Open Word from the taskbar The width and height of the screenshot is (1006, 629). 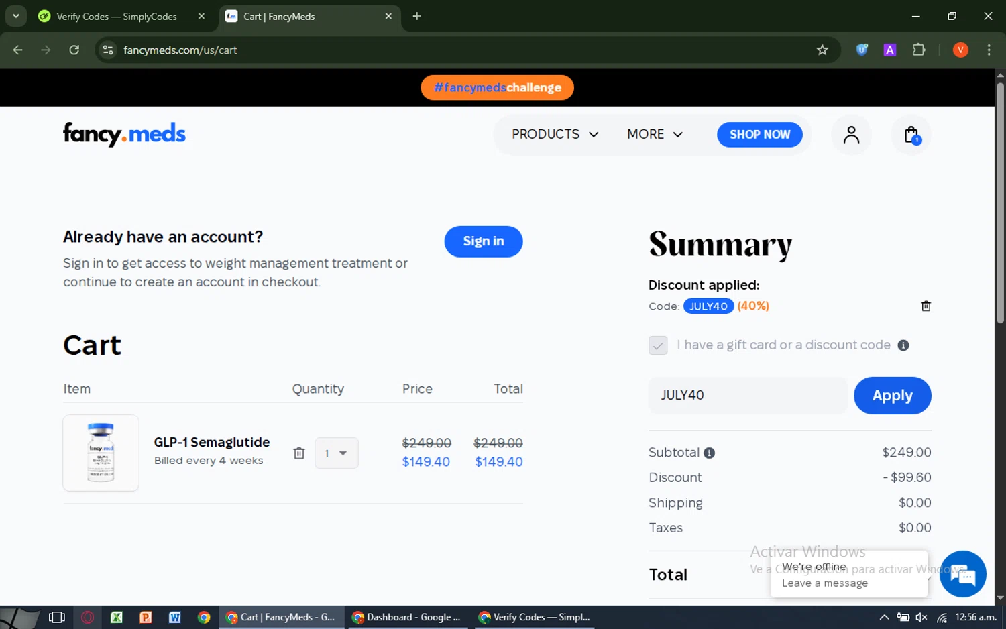click(174, 617)
